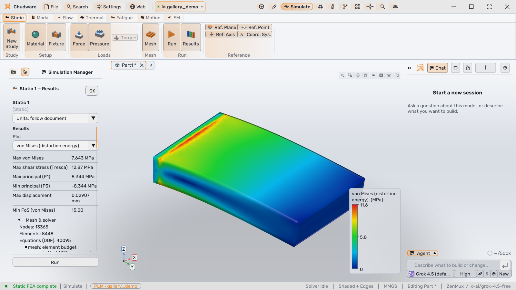Click the PLM gallery_demo status bar link

(x=116, y=286)
